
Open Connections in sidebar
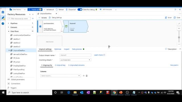point(16,84)
